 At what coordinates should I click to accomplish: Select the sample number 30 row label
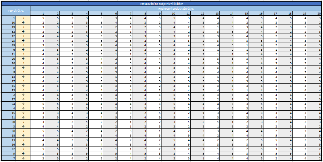pyautogui.click(x=9, y=122)
